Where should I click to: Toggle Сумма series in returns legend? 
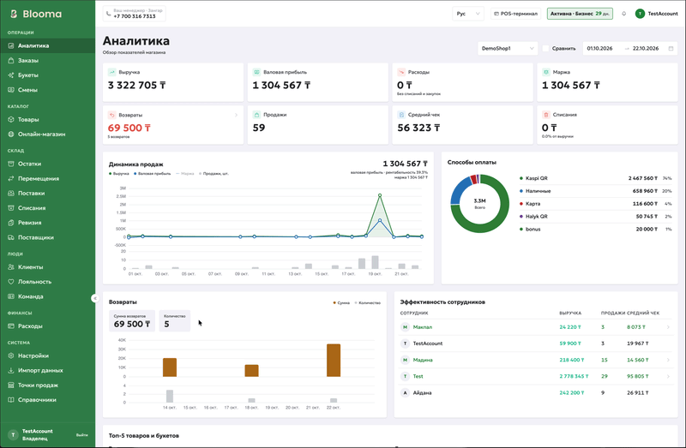coord(341,302)
